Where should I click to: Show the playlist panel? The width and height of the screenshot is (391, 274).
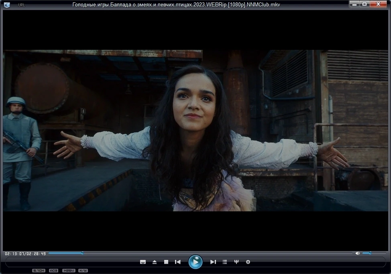tap(225, 262)
